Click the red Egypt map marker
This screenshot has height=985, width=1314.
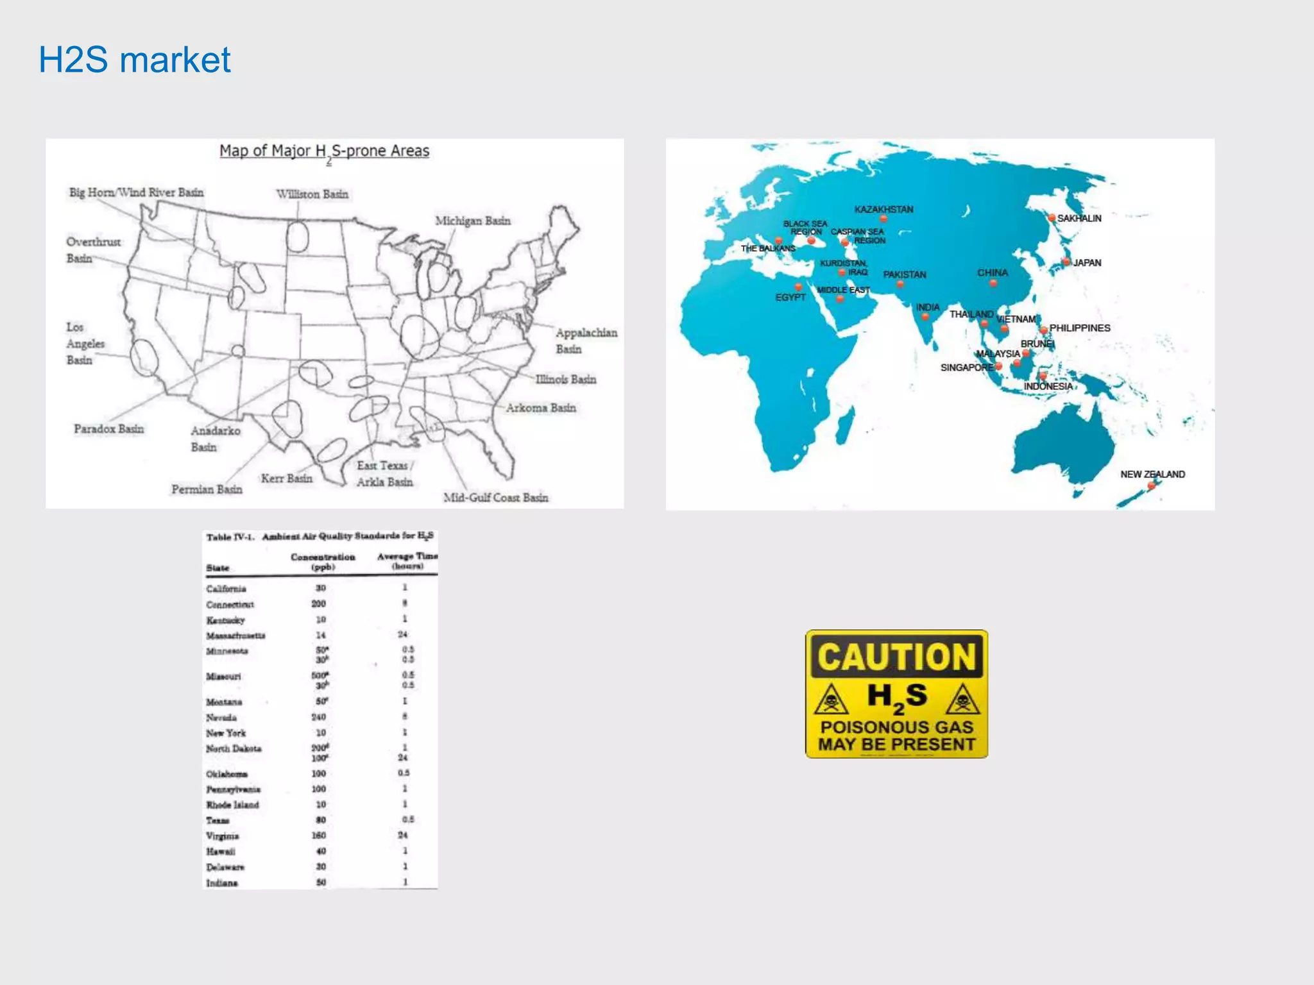[798, 287]
